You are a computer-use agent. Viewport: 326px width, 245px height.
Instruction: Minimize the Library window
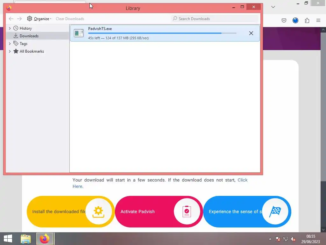234,7
